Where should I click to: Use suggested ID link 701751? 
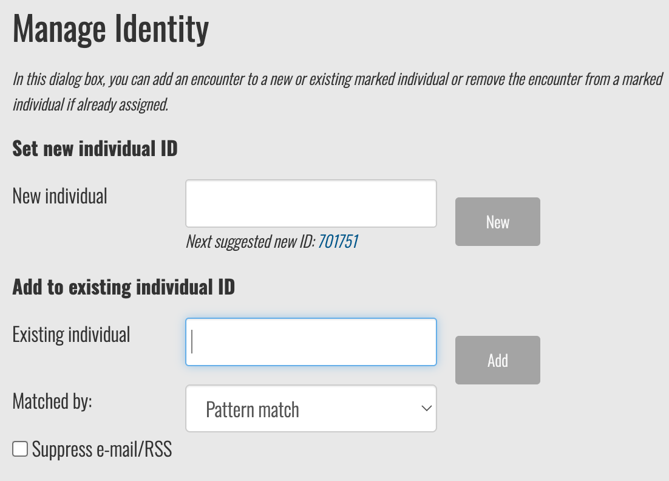click(338, 242)
